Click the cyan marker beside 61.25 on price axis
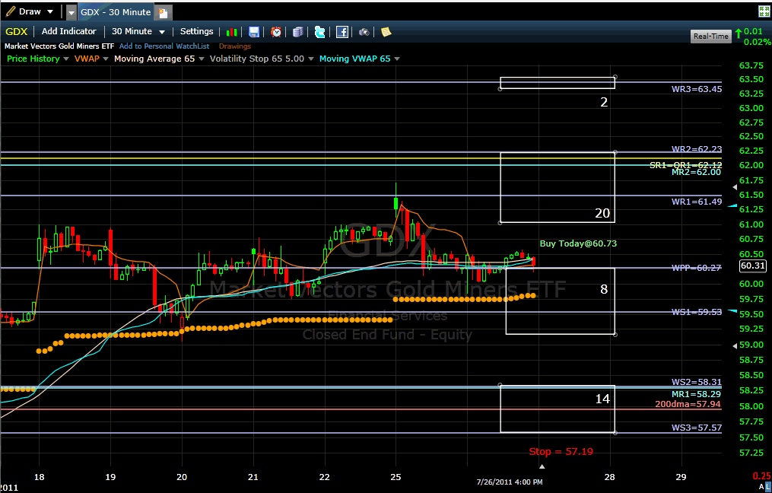The width and height of the screenshot is (772, 493). (x=732, y=205)
